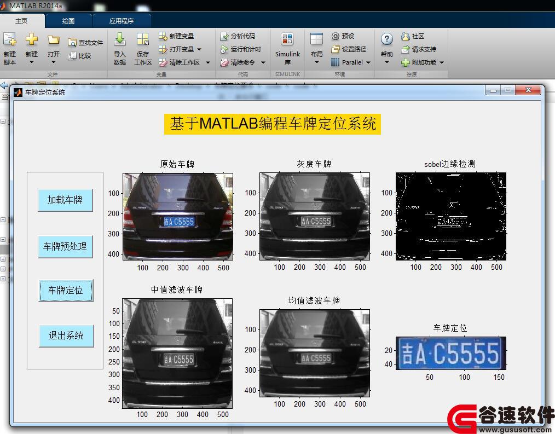Click the Run and Time (运行和计时) icon
This screenshot has width=555, height=434.
pyautogui.click(x=224, y=49)
